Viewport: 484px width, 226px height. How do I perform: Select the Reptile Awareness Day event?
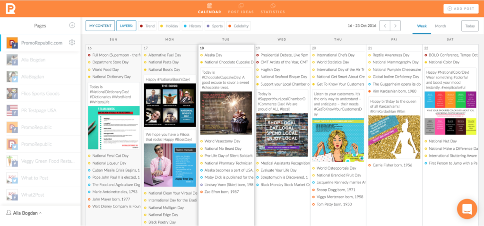click(x=389, y=55)
